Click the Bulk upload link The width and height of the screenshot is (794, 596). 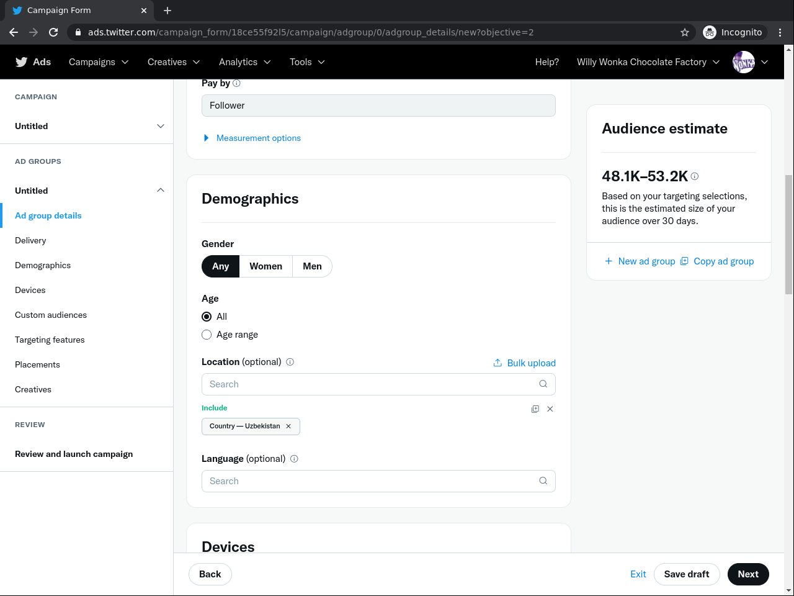tap(524, 363)
